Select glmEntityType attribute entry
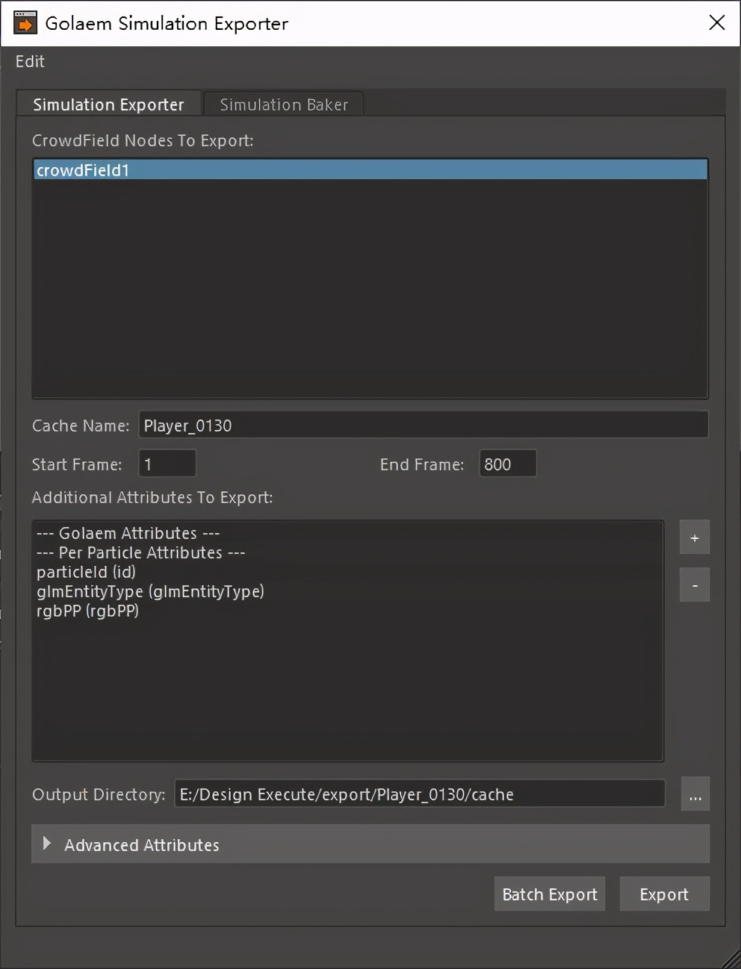 click(x=150, y=592)
